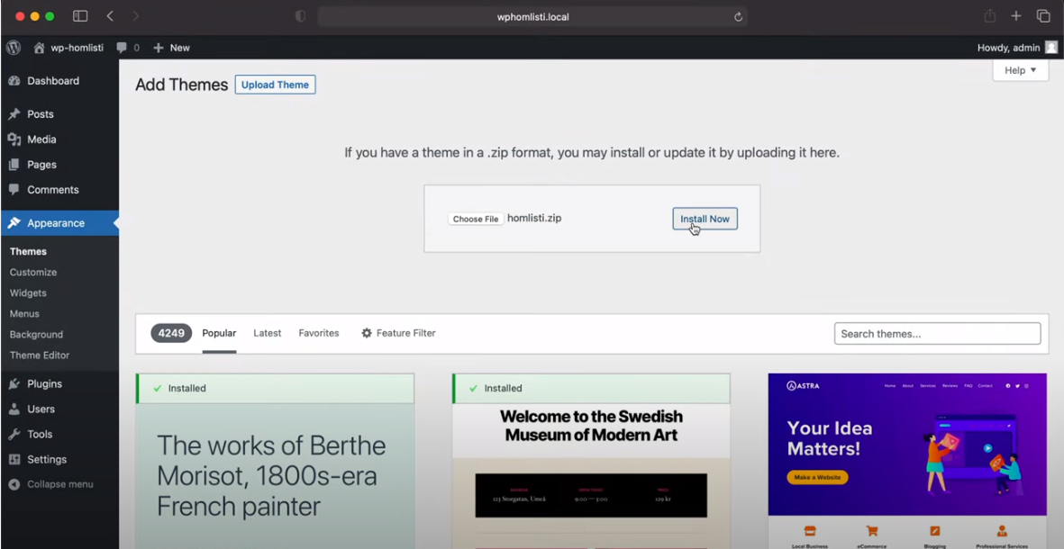Expand the Help dropdown tab
1064x549 pixels.
click(x=1021, y=70)
